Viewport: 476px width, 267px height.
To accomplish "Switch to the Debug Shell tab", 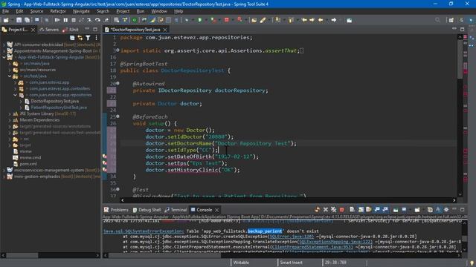I will [147, 210].
